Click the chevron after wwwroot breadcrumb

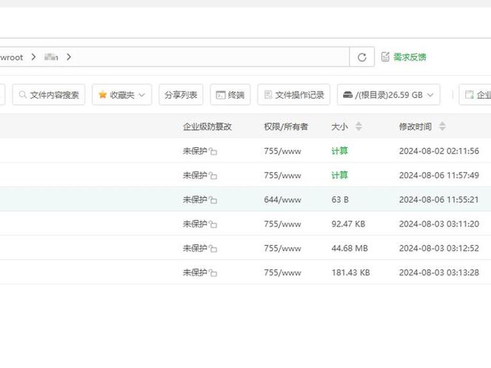(x=34, y=57)
